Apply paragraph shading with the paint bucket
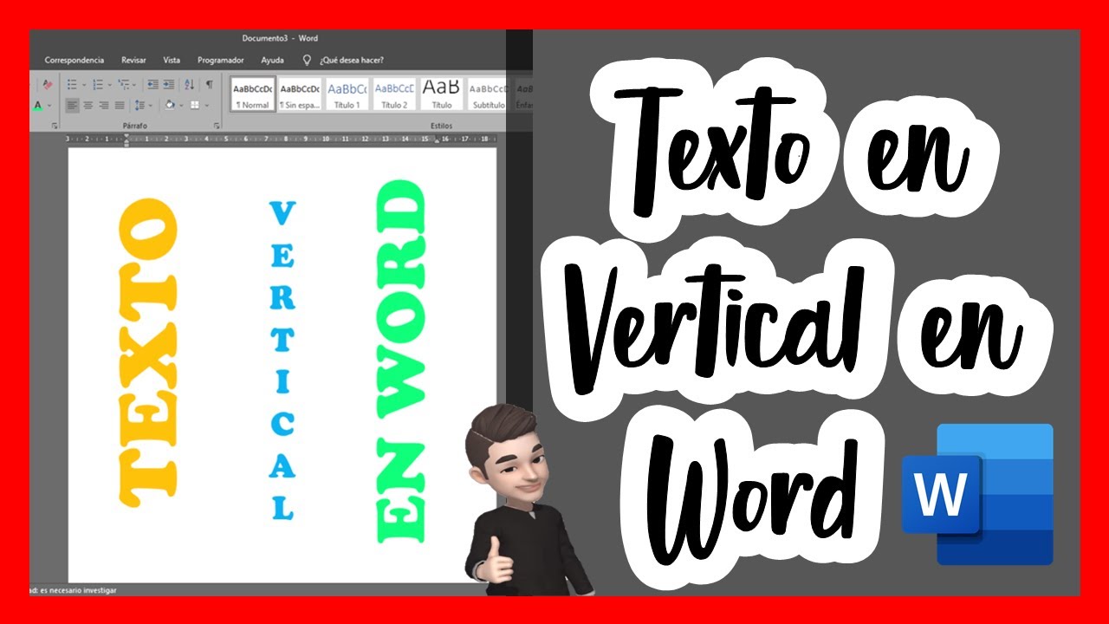Image resolution: width=1109 pixels, height=624 pixels. point(170,106)
